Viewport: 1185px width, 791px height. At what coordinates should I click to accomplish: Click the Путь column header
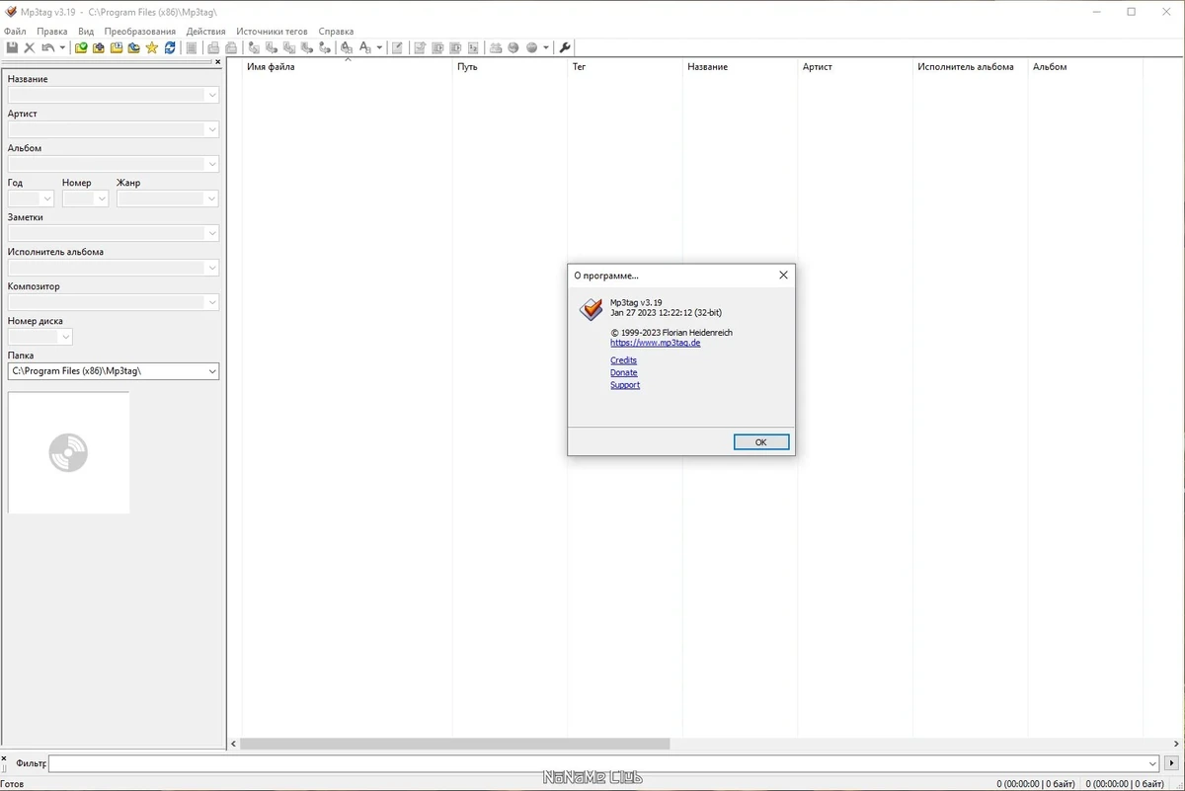click(x=510, y=67)
